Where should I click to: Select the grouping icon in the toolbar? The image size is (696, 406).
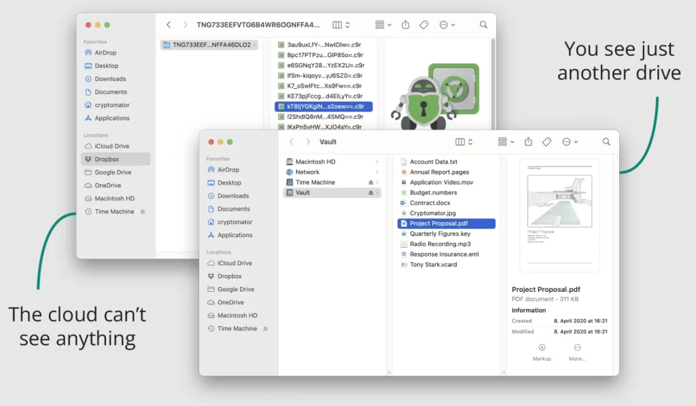[502, 141]
